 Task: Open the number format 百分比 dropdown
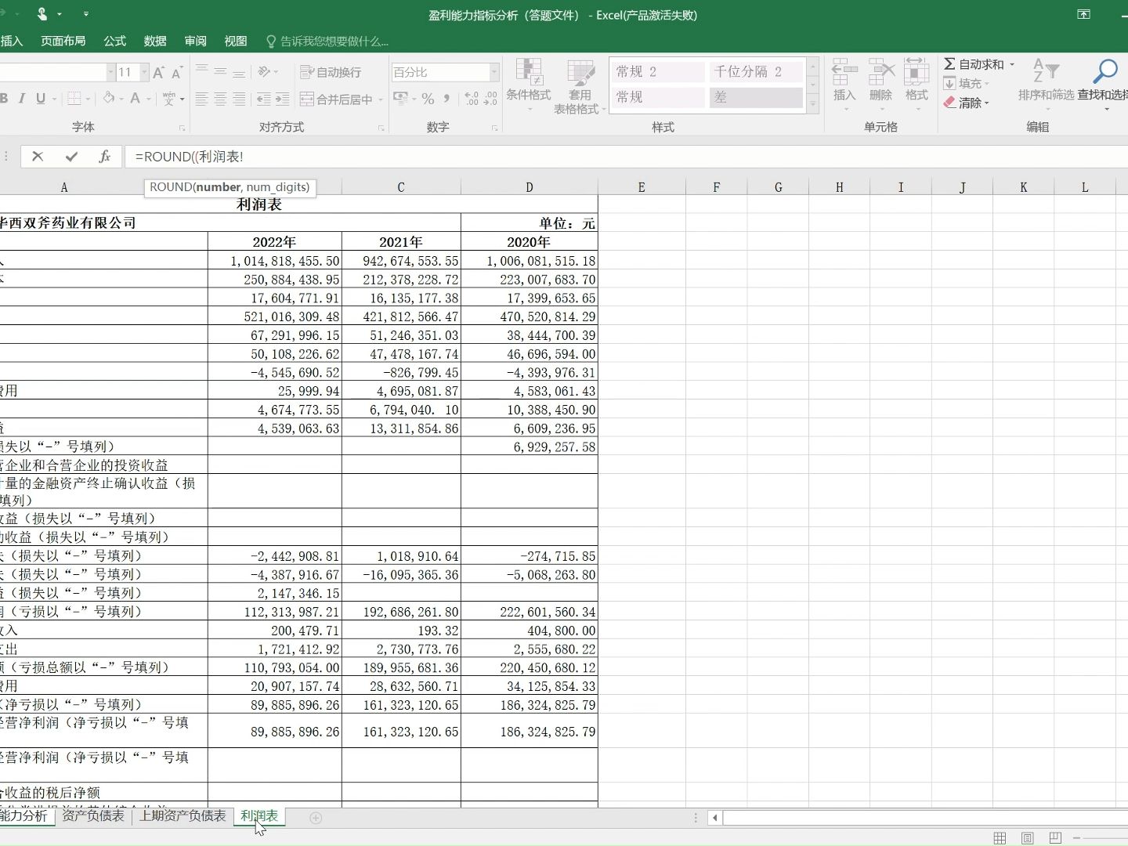pyautogui.click(x=493, y=72)
